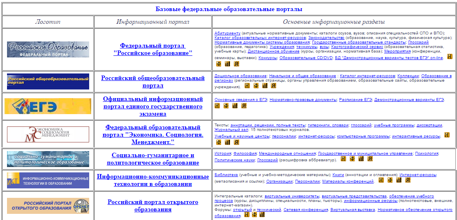Follow the Абитуриенту link
The width and height of the screenshot is (457, 220).
[x=228, y=33]
